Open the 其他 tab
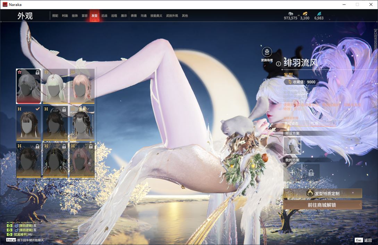Viewport: 378px width, 245px height. pyautogui.click(x=185, y=16)
